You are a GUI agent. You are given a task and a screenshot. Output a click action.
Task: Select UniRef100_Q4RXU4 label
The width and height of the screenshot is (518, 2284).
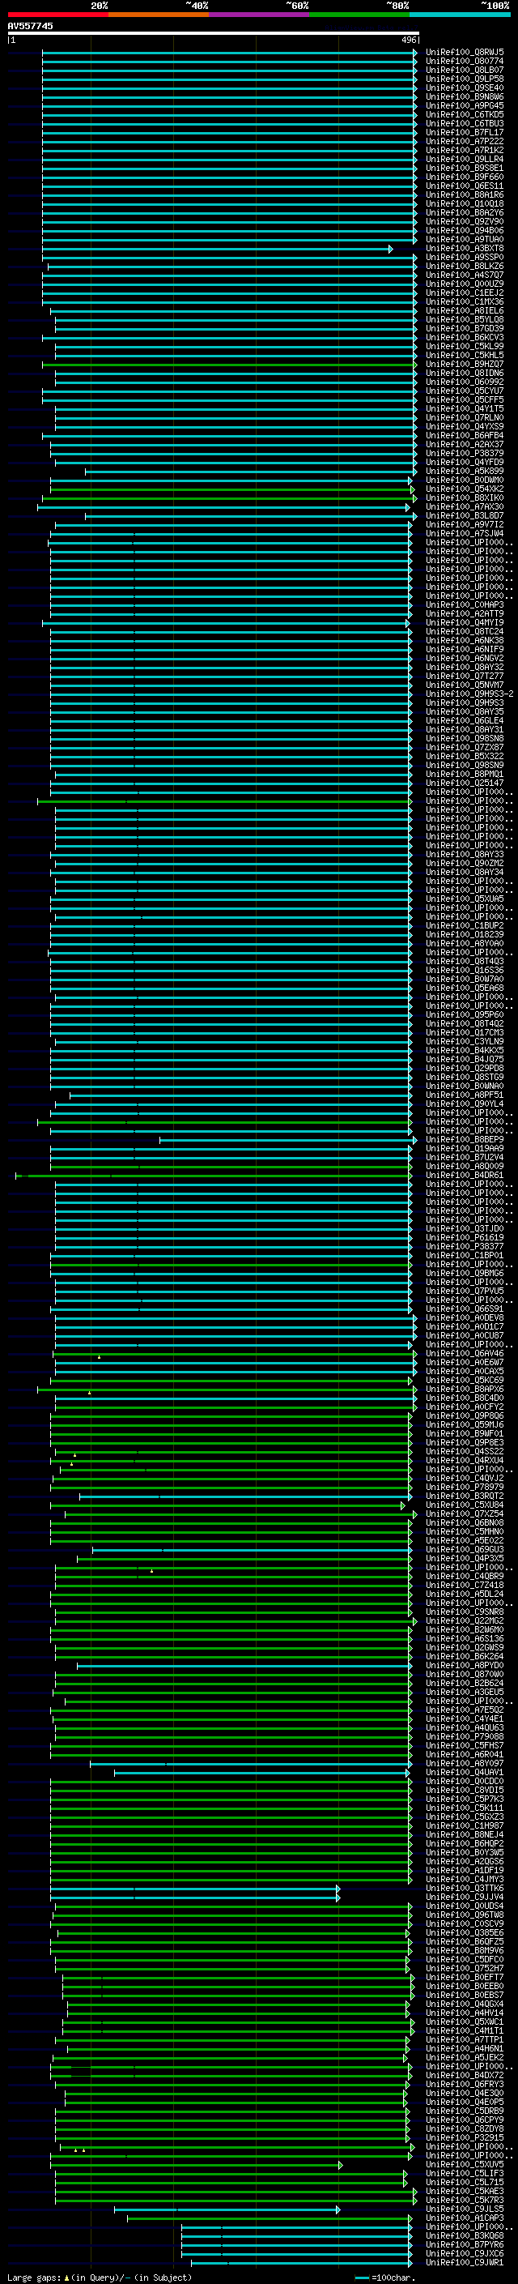pyautogui.click(x=464, y=1460)
